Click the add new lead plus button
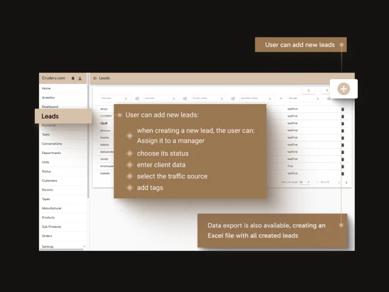Image resolution: width=389 pixels, height=292 pixels. pyautogui.click(x=344, y=89)
